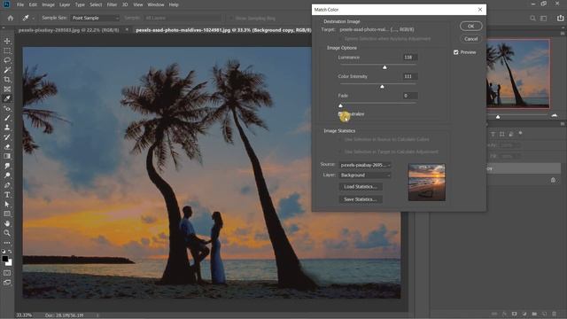Select the Magic Wand tool
The height and width of the screenshot is (319, 567).
[7, 70]
